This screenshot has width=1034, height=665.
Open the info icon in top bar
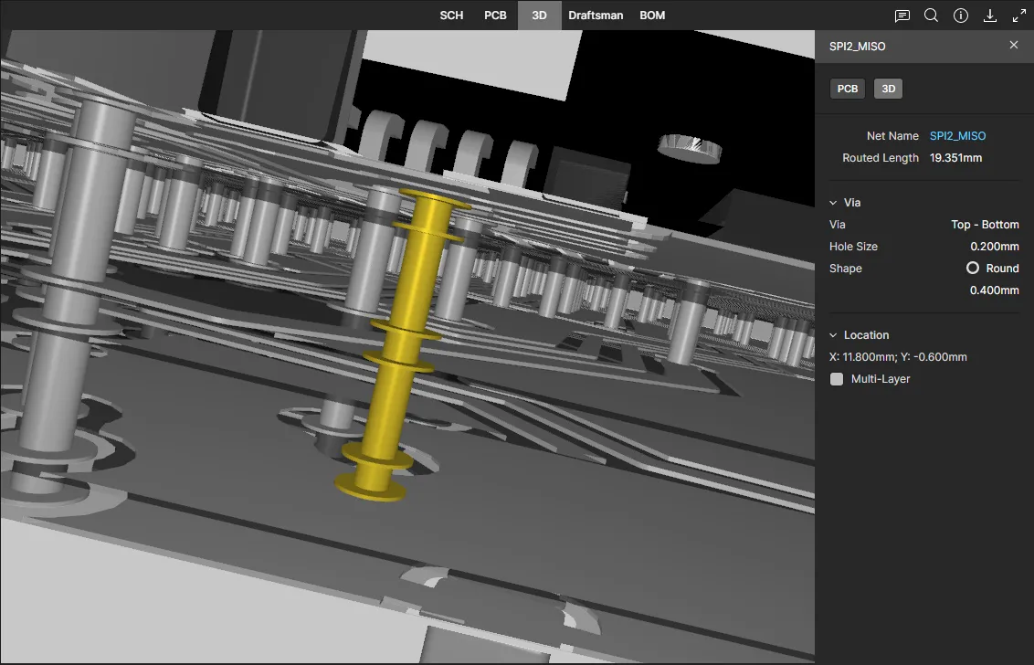(960, 16)
